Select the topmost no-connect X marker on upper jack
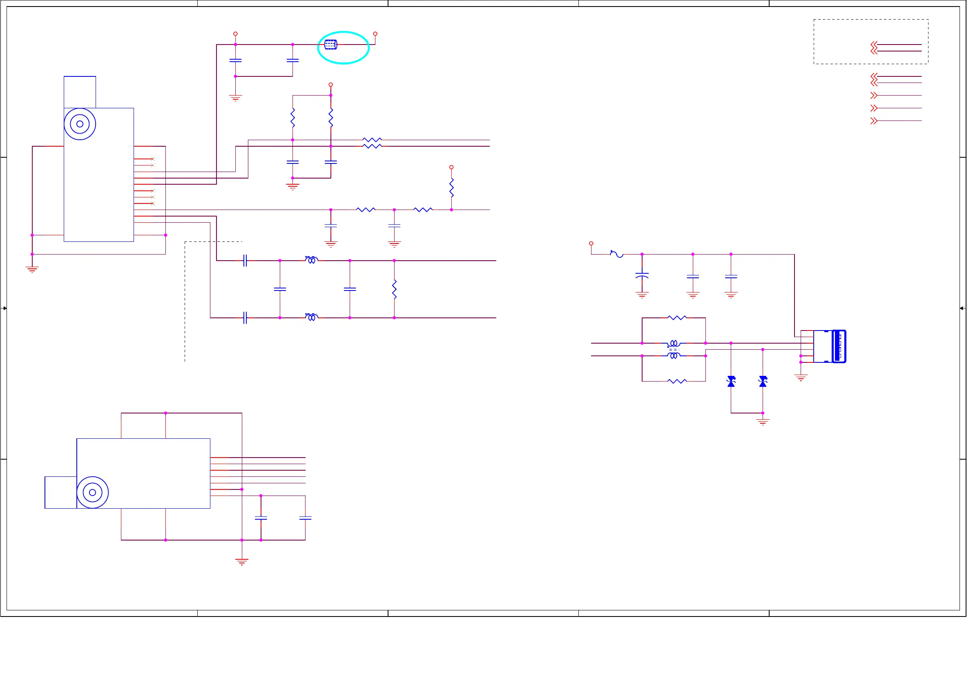973x688 pixels. [x=152, y=159]
